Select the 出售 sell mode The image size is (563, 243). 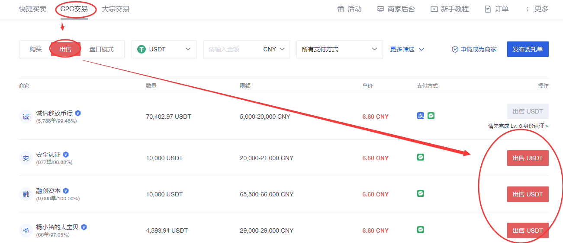click(65, 49)
